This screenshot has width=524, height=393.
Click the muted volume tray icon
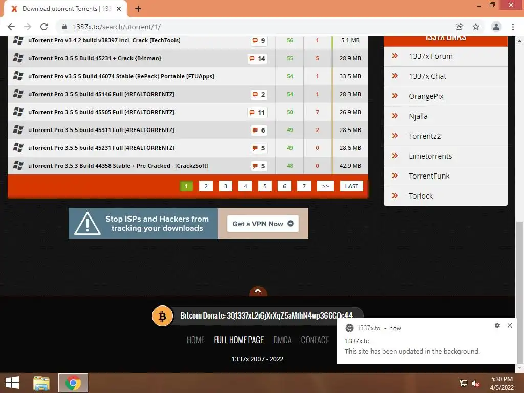point(475,383)
